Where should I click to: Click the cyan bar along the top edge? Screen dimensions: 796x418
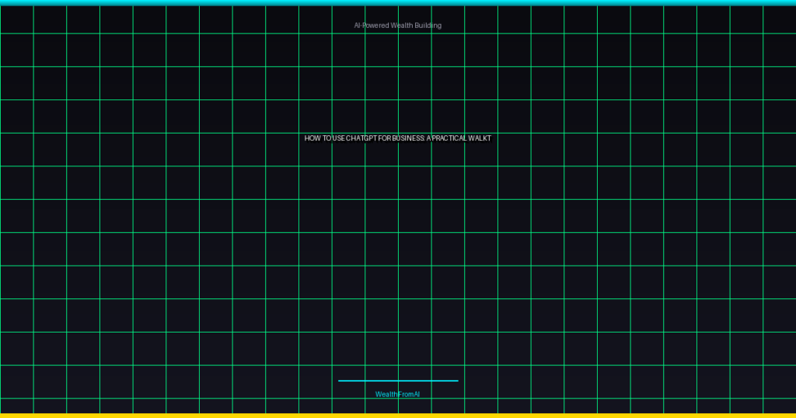398,2
